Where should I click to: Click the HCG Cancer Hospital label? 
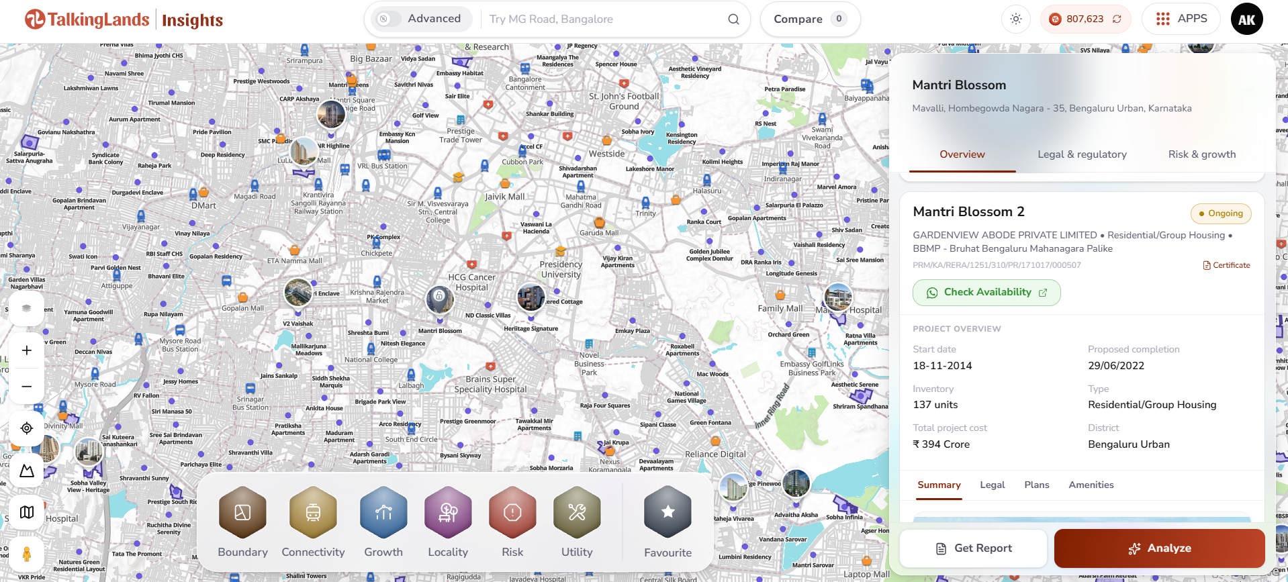coord(471,282)
